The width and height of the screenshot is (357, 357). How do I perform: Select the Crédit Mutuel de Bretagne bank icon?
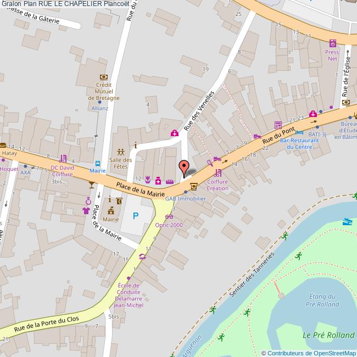pyautogui.click(x=104, y=77)
